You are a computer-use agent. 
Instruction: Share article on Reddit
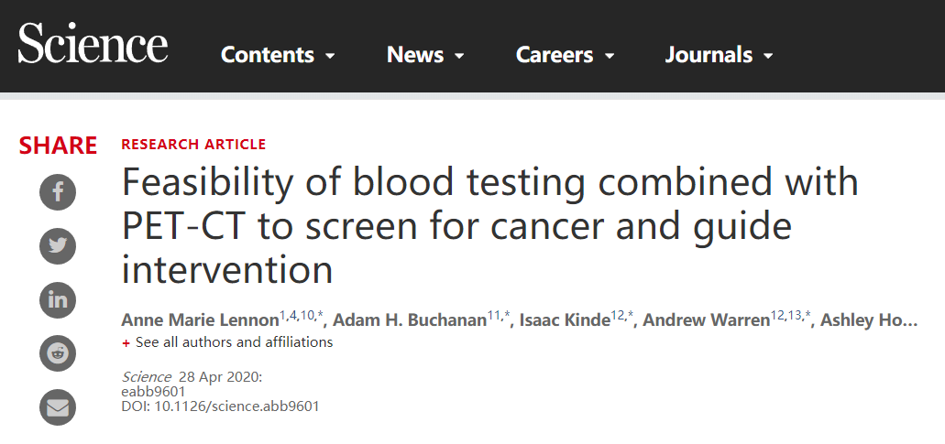pyautogui.click(x=58, y=352)
